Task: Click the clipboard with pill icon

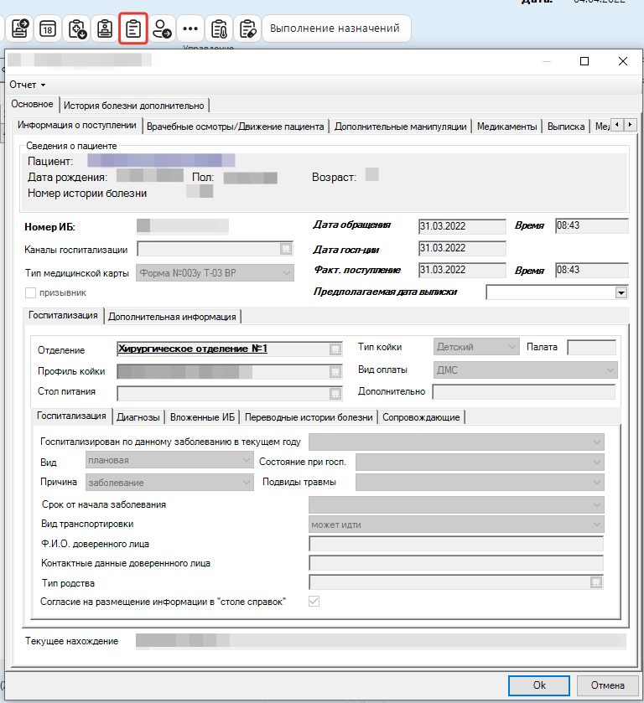Action: pyautogui.click(x=247, y=28)
